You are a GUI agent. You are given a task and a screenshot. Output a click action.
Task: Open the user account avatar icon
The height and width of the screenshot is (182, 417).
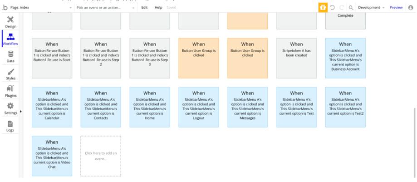coord(411,8)
